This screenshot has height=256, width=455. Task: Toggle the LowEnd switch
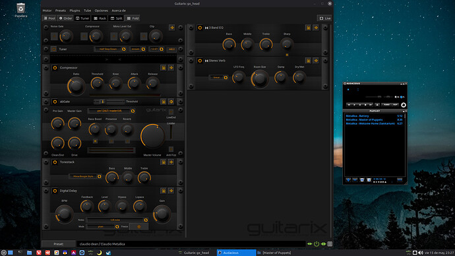tap(171, 112)
